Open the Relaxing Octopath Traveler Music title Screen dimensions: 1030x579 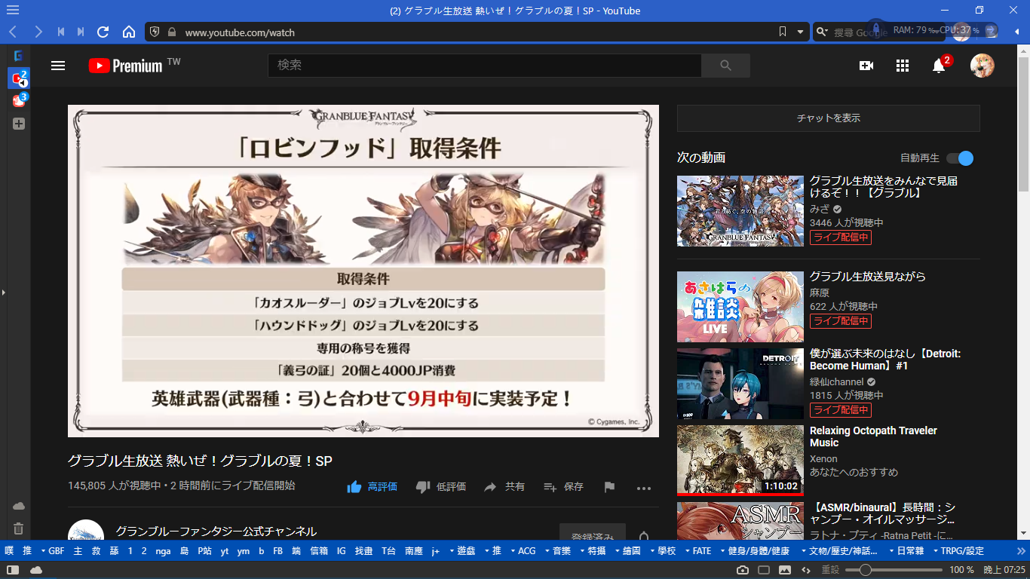[873, 437]
